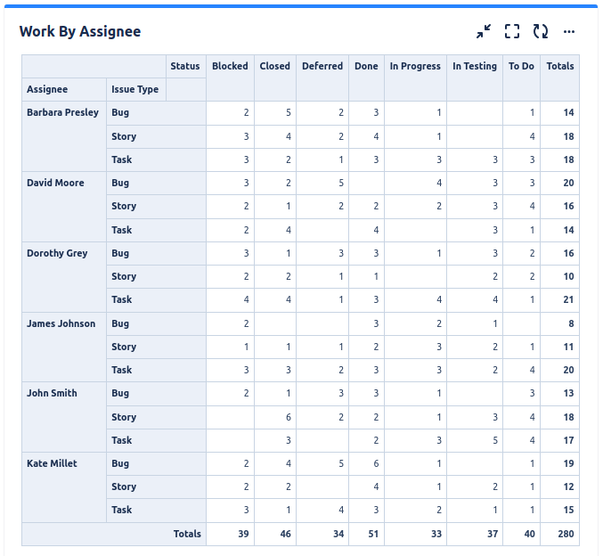This screenshot has width=603, height=556.
Task: Click John Smith Task In Testing value 5
Action: 475,440
